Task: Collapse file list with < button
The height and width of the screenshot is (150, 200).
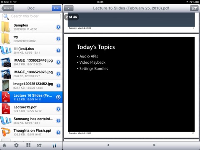Action: pos(69,8)
